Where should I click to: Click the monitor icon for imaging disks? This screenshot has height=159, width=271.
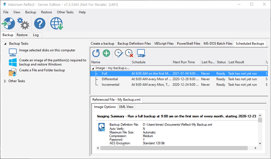point(13,52)
